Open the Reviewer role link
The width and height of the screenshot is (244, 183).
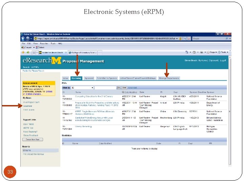point(28,106)
